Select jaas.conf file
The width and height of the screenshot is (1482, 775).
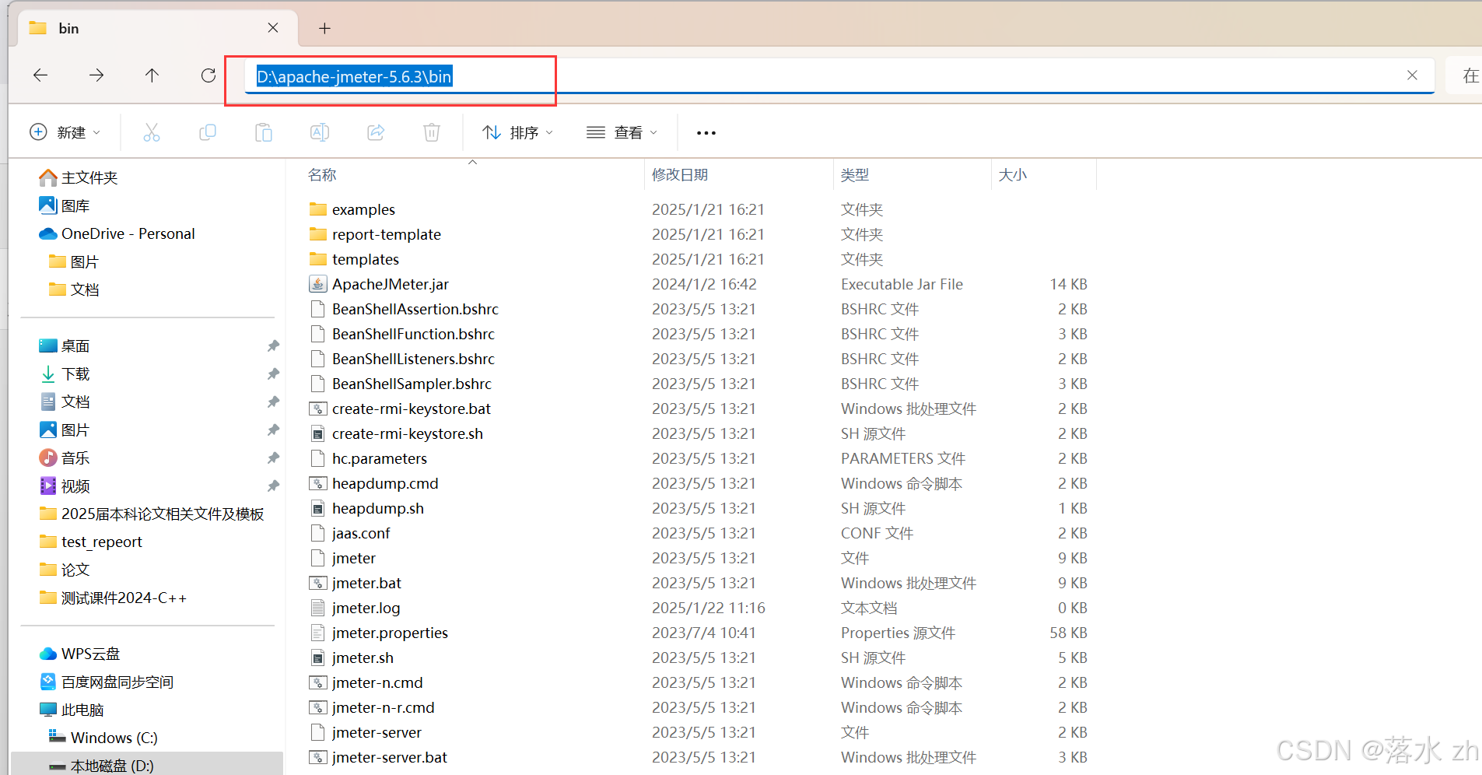pos(361,533)
